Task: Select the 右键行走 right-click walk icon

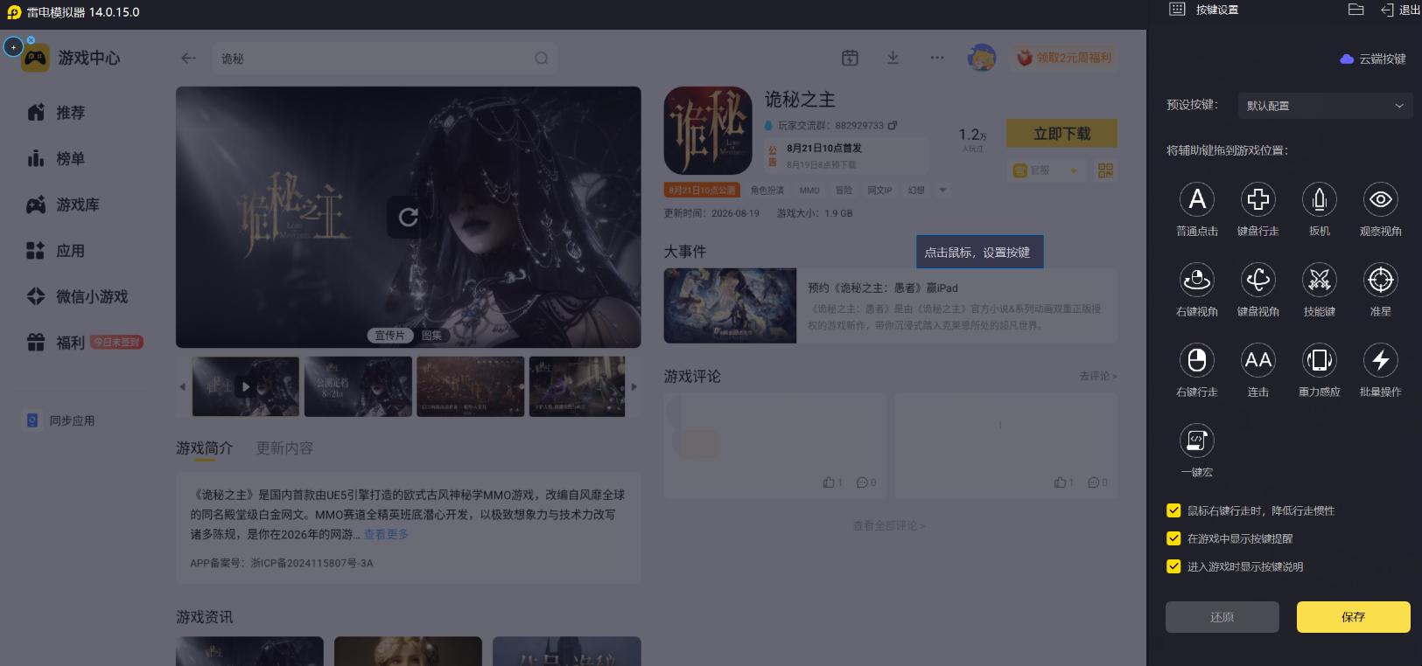Action: click(x=1197, y=360)
